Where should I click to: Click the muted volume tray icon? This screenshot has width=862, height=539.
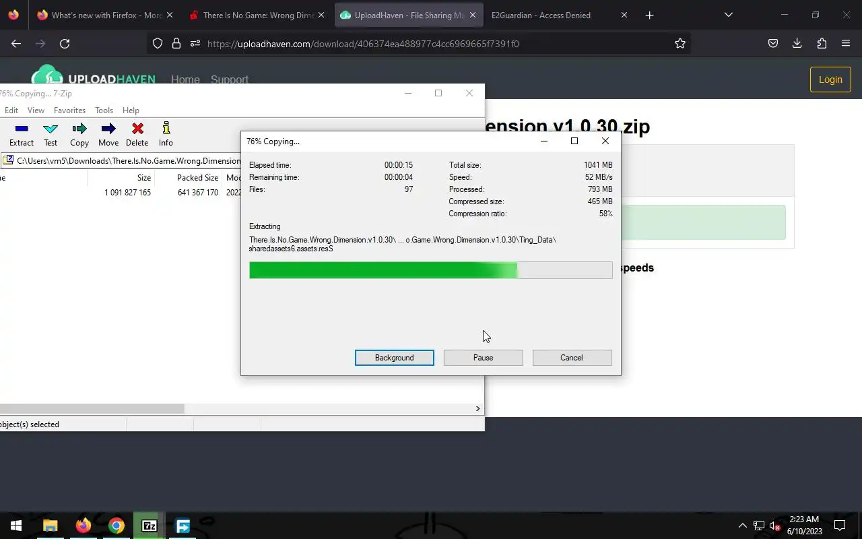click(x=775, y=526)
